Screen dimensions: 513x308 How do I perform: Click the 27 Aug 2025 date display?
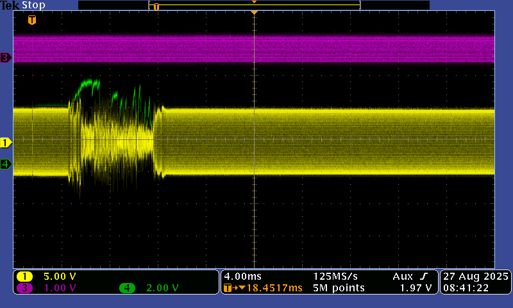coord(475,276)
